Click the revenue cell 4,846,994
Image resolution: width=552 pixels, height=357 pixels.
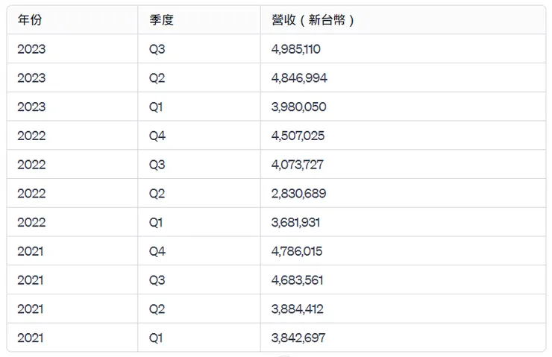[x=299, y=78]
